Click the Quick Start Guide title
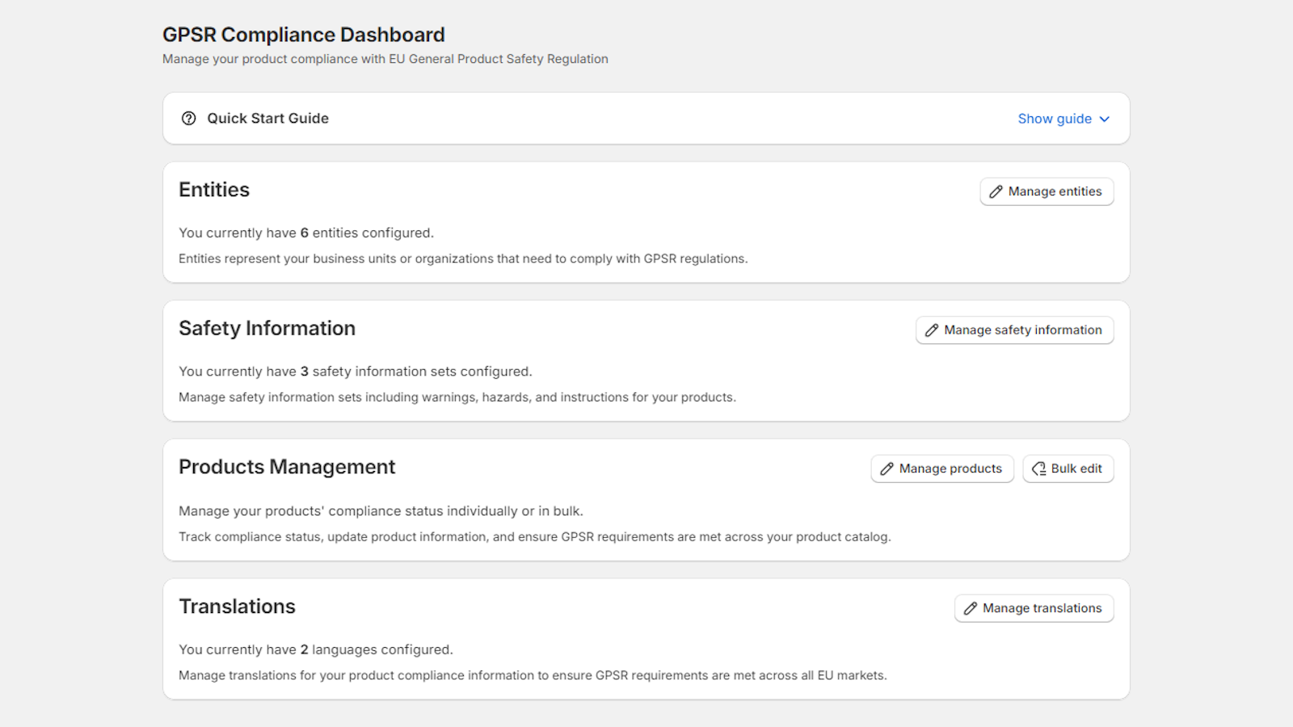The width and height of the screenshot is (1293, 727). point(267,118)
